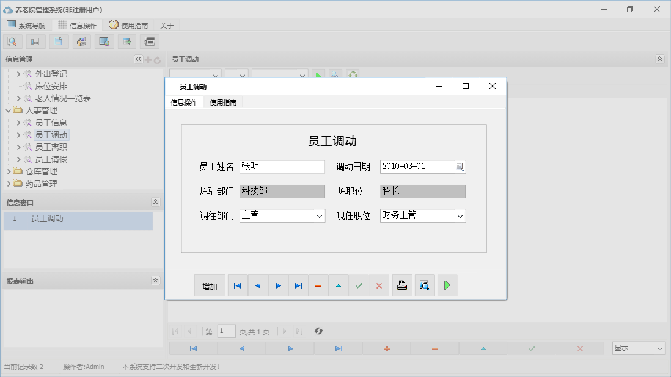Open the 调往部门 department dropdown
Image resolution: width=671 pixels, height=377 pixels.
point(320,215)
